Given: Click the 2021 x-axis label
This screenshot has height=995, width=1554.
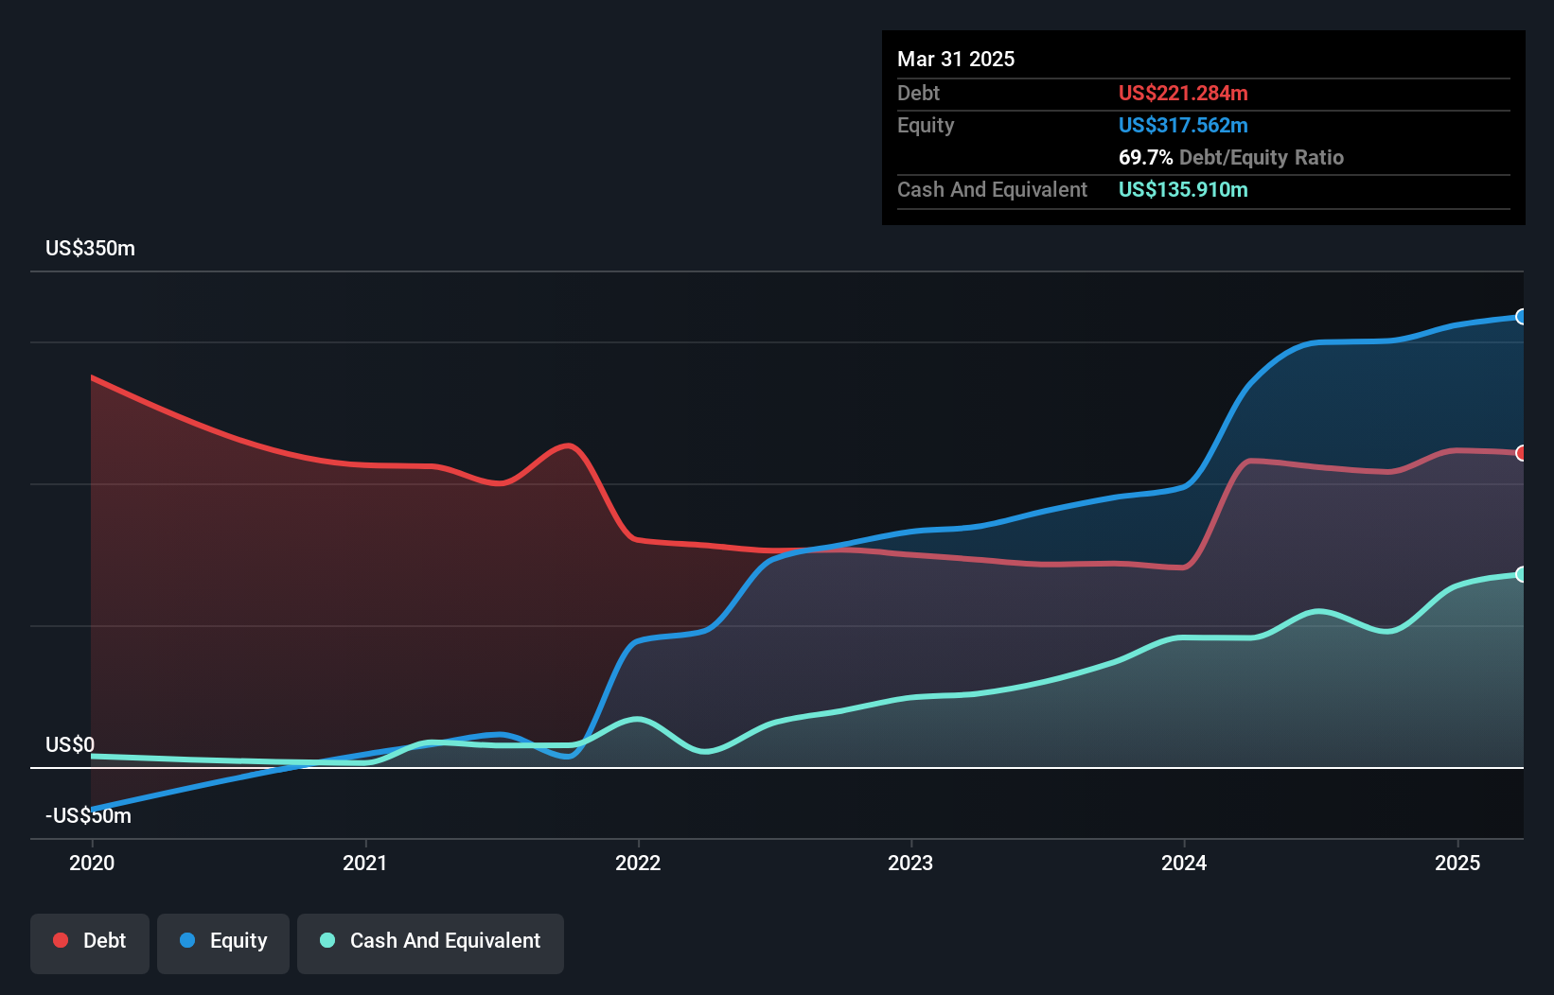Looking at the screenshot, I should click(365, 863).
